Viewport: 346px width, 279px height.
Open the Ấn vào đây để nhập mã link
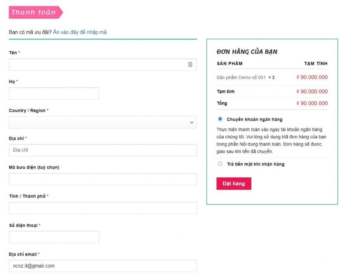[80, 32]
